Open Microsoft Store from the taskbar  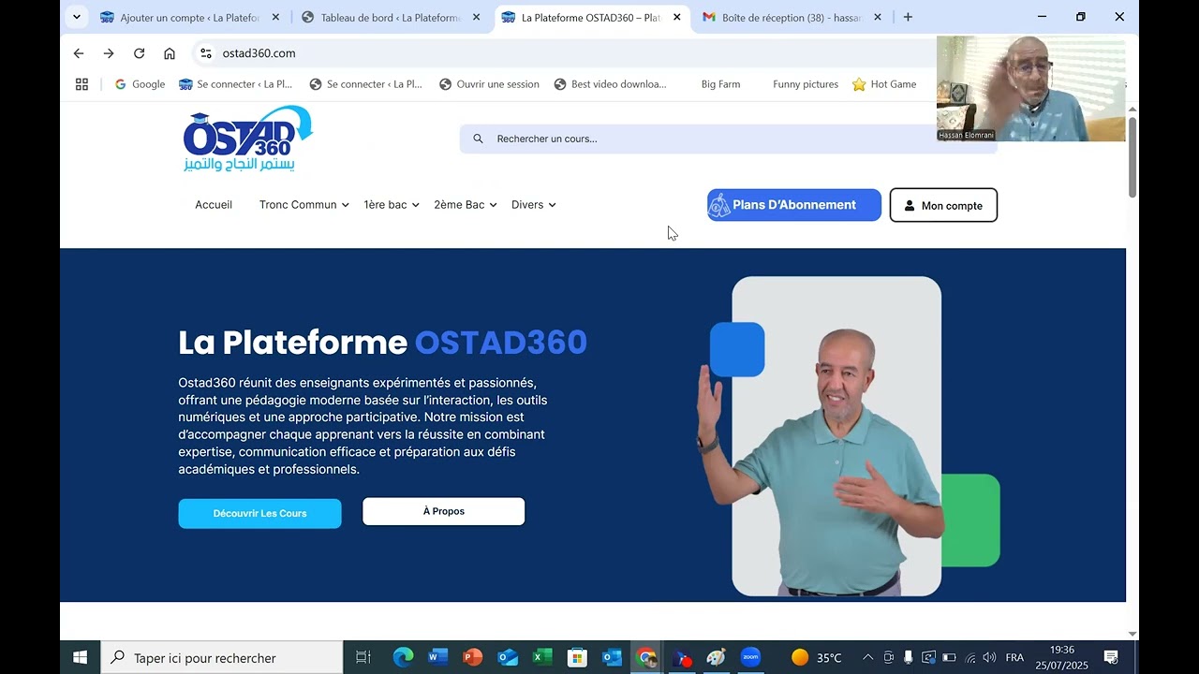coord(577,657)
